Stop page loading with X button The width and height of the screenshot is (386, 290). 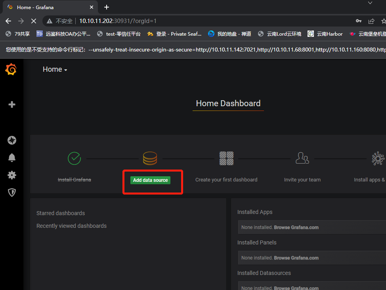coord(34,21)
